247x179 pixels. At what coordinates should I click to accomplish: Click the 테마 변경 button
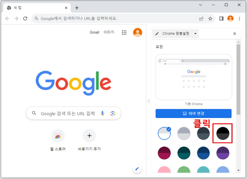pyautogui.click(x=193, y=113)
